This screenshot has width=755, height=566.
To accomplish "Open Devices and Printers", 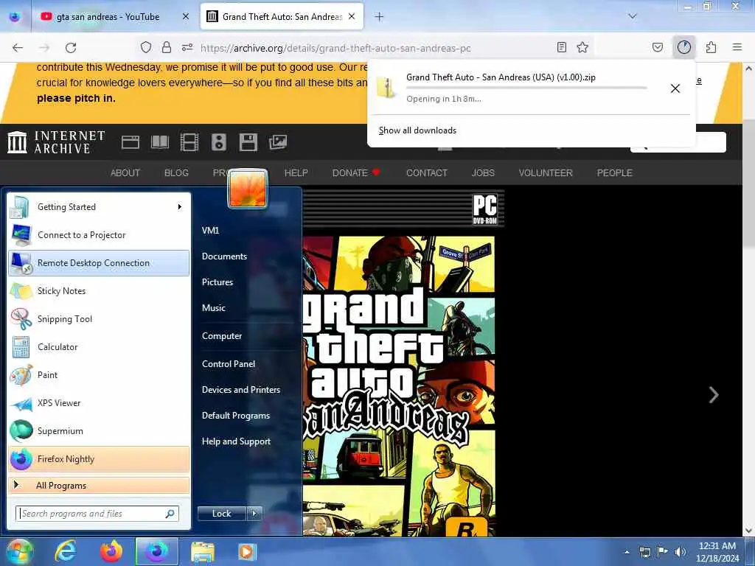I will 241,390.
